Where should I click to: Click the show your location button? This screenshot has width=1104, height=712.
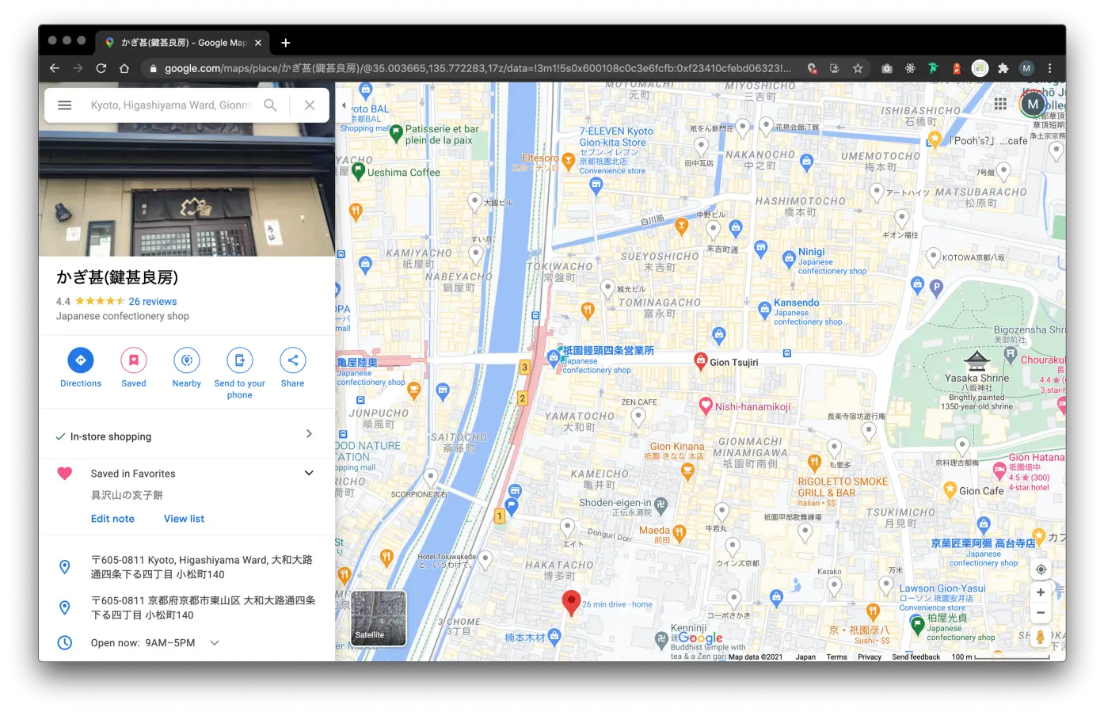pos(1041,569)
